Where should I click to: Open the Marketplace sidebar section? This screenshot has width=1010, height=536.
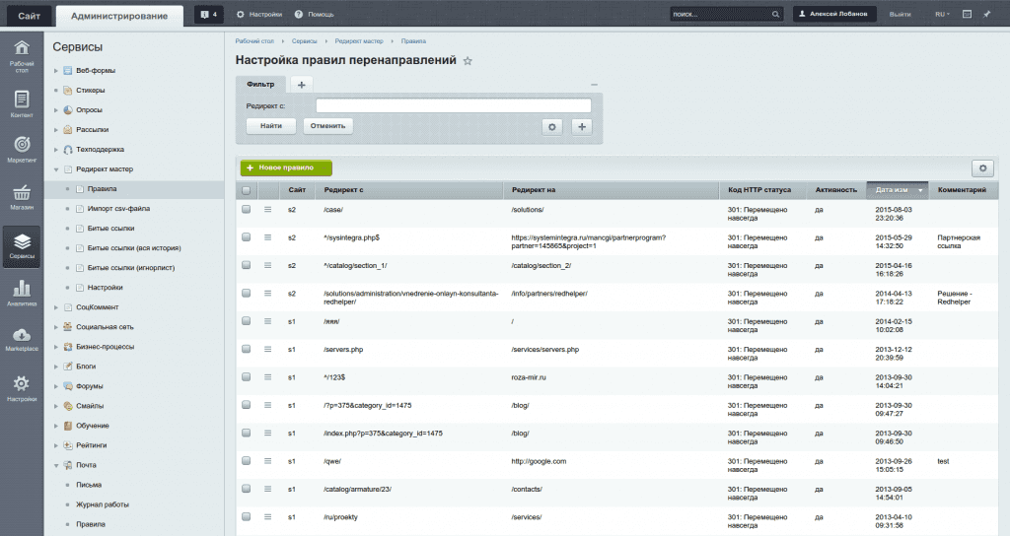click(22, 339)
